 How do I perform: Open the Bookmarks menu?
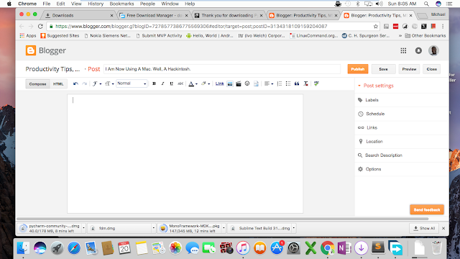coord(121,4)
